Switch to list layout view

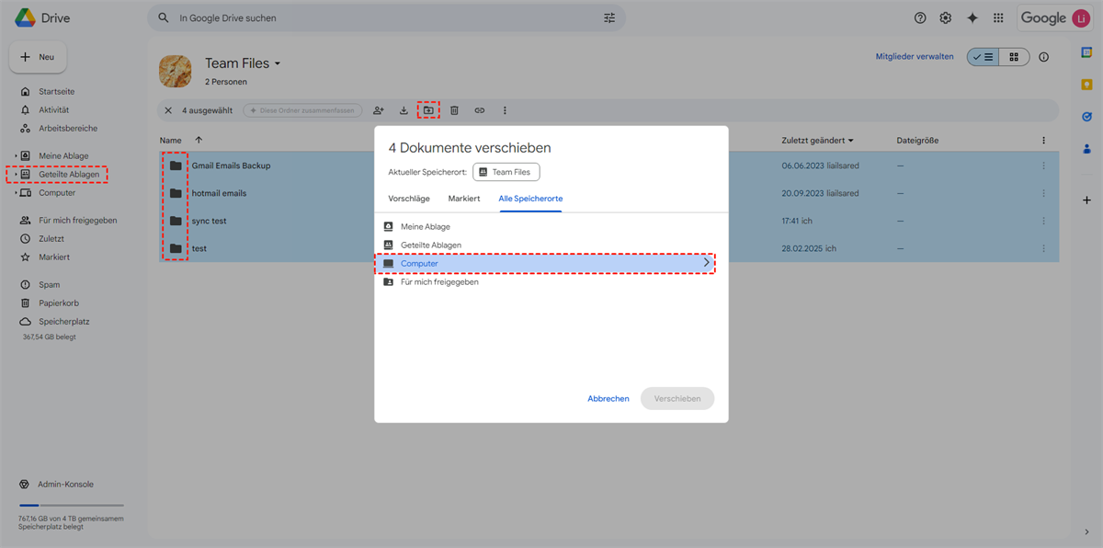(983, 57)
